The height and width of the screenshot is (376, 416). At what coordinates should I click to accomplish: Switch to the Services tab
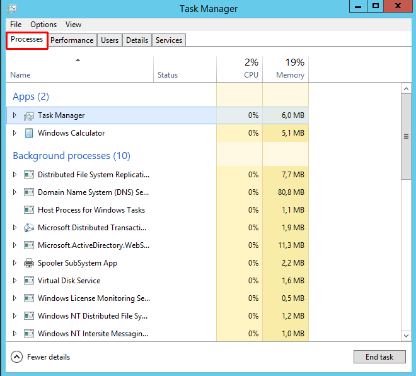pos(169,40)
